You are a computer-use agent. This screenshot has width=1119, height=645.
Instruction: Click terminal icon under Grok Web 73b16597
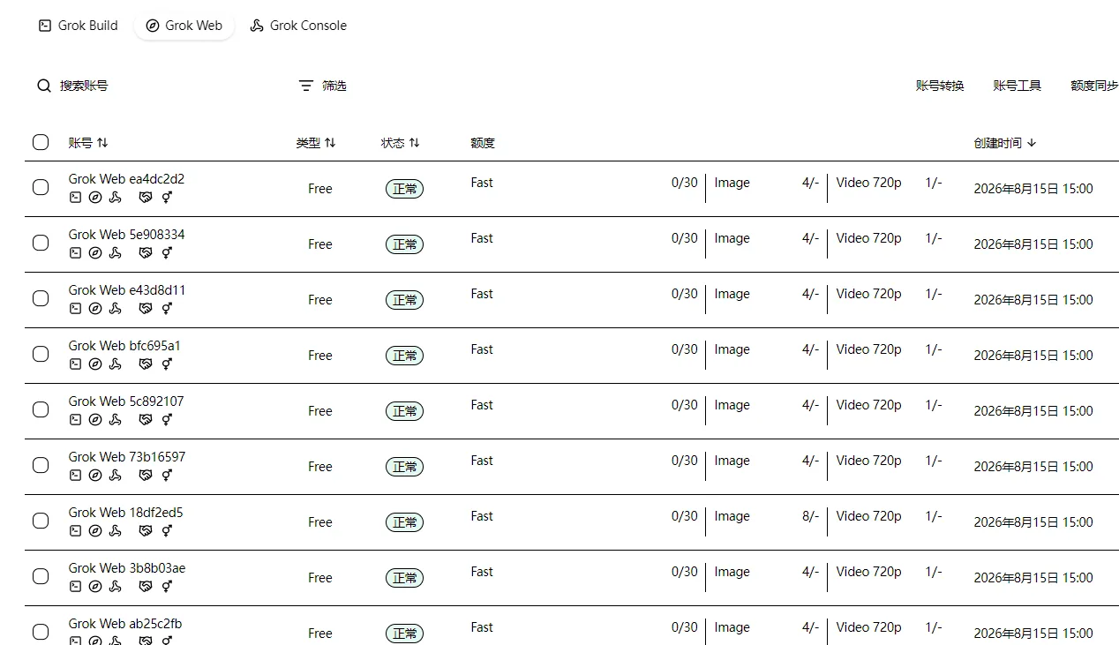75,476
